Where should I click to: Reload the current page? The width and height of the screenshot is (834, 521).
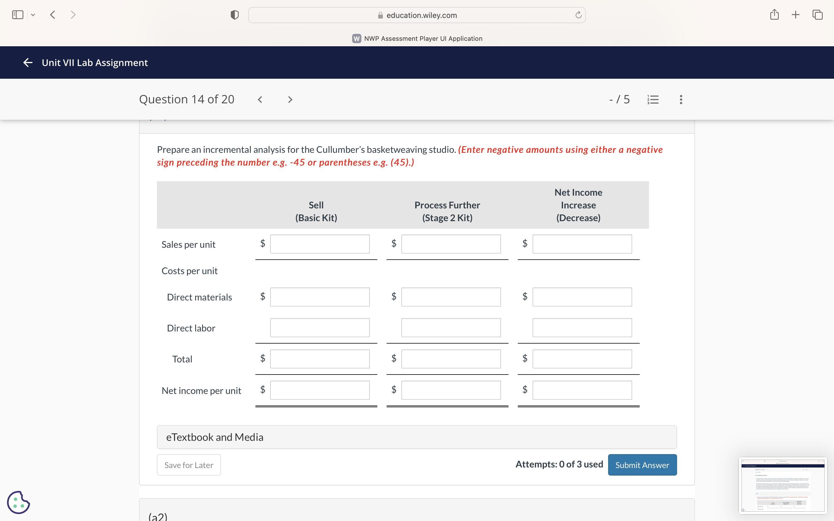578,15
